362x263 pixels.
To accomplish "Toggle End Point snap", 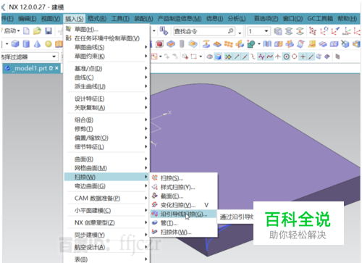I will pos(237,57).
